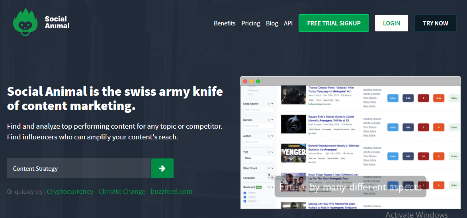The height and width of the screenshot is (218, 467).
Task: Click Headline Analyzer for the Thanos article
Action: pyautogui.click(x=372, y=90)
